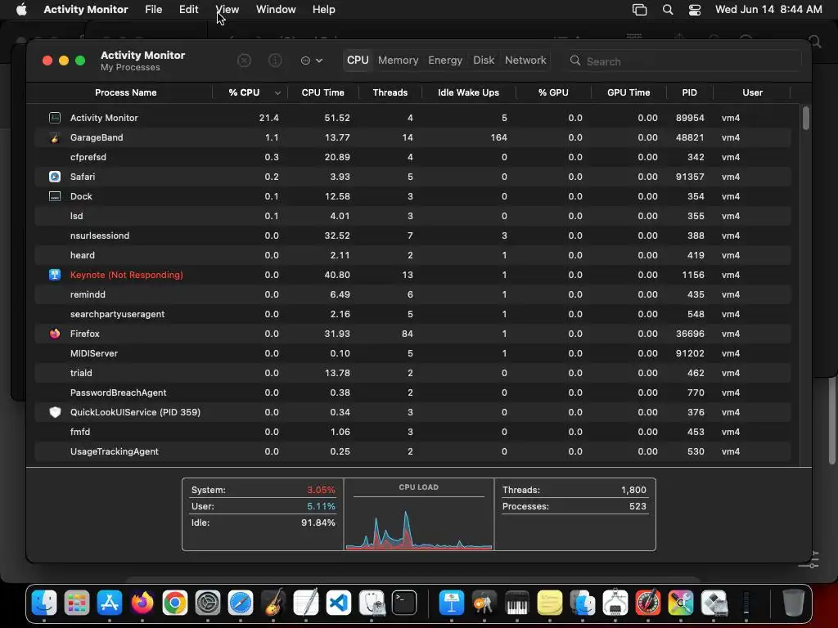This screenshot has width=838, height=628.
Task: Open Keychain Access from the Dock
Action: click(484, 603)
